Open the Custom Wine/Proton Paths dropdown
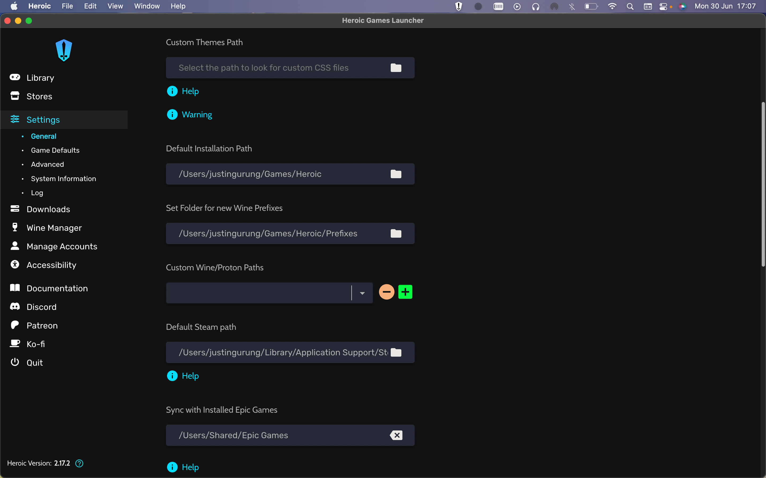 tap(362, 293)
